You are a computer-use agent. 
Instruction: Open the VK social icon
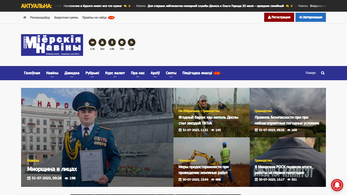pos(92,42)
